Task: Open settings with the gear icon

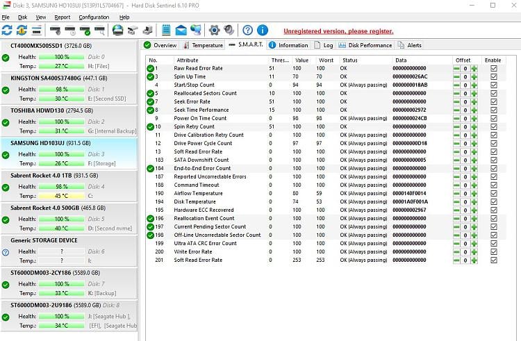Action: point(215,31)
